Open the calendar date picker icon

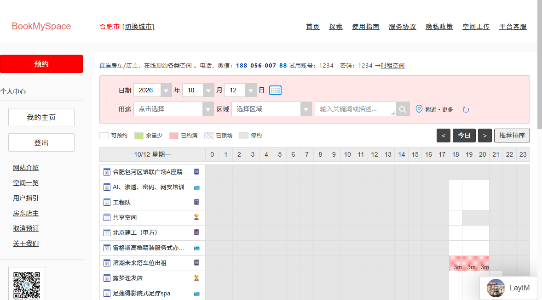(x=275, y=91)
